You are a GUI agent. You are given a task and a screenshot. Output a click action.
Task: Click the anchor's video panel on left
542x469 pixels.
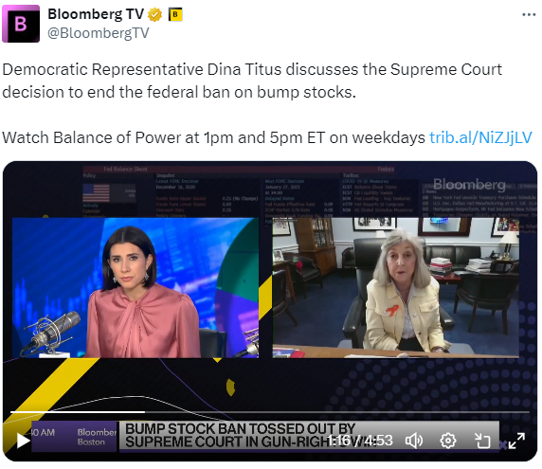pyautogui.click(x=135, y=287)
